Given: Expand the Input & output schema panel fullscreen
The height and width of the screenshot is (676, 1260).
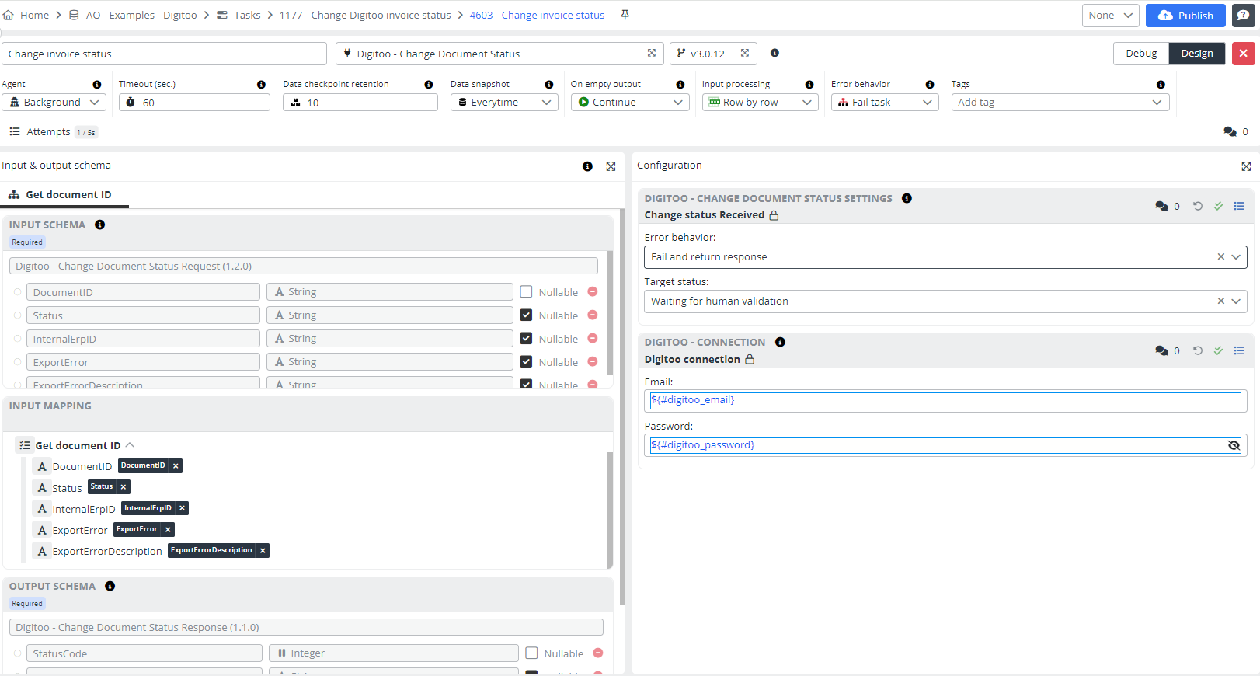Looking at the screenshot, I should tap(611, 166).
